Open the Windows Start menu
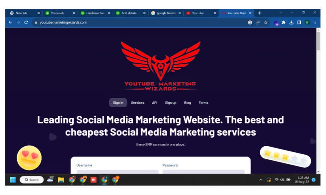326x195 pixels. pyautogui.click(x=13, y=180)
